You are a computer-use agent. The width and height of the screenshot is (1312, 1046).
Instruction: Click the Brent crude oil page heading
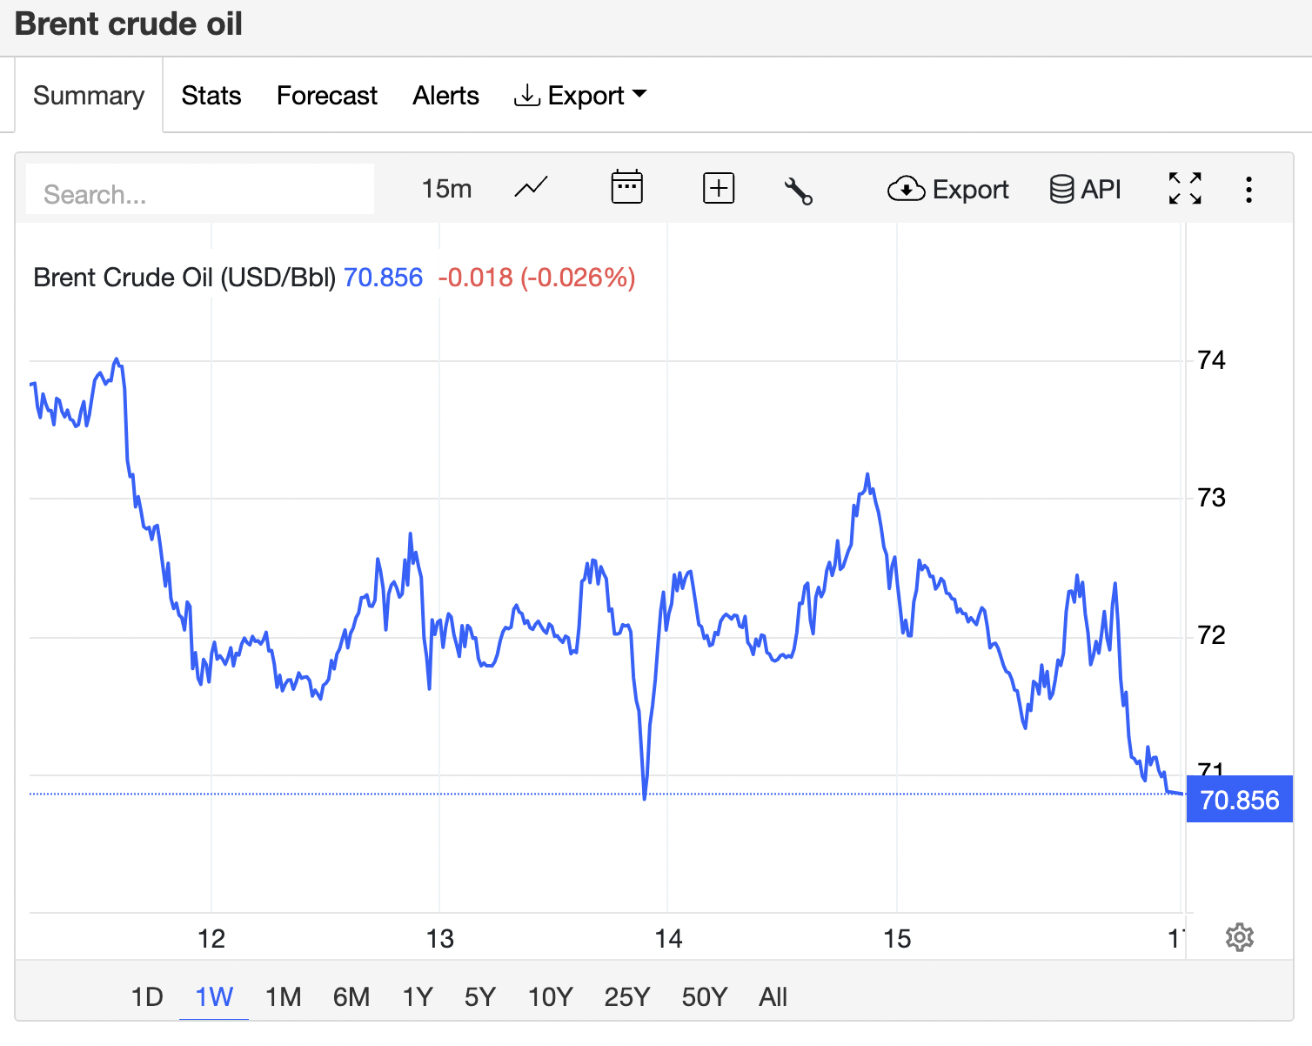pos(129,23)
